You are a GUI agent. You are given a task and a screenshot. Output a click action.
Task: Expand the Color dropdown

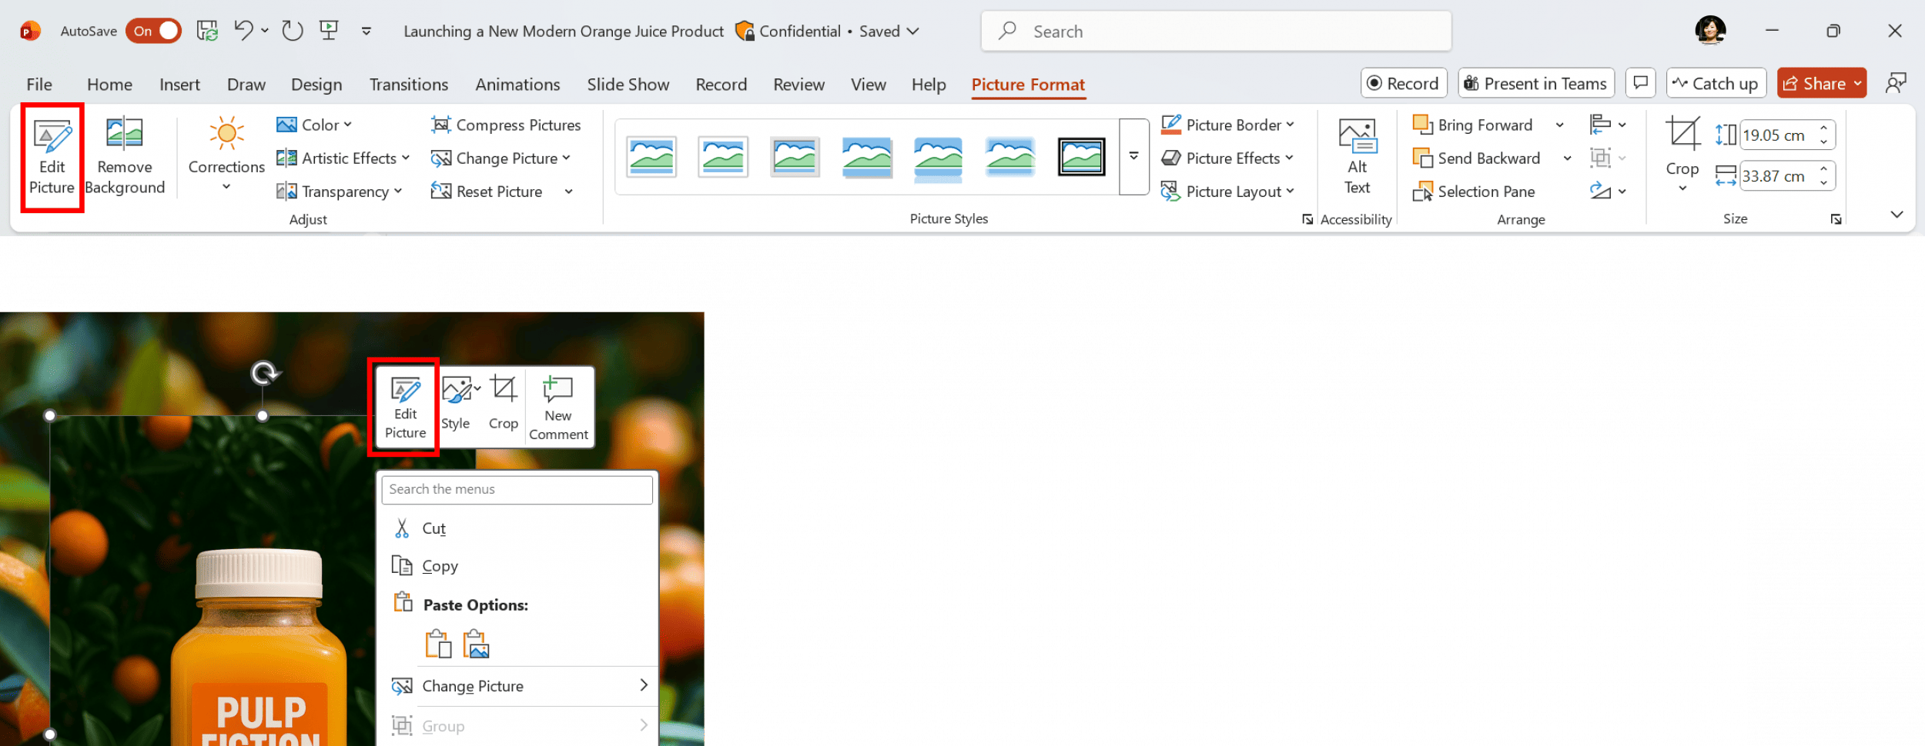[315, 125]
